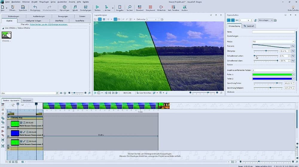Toggle the favorites star beside the search field

pos(65,93)
